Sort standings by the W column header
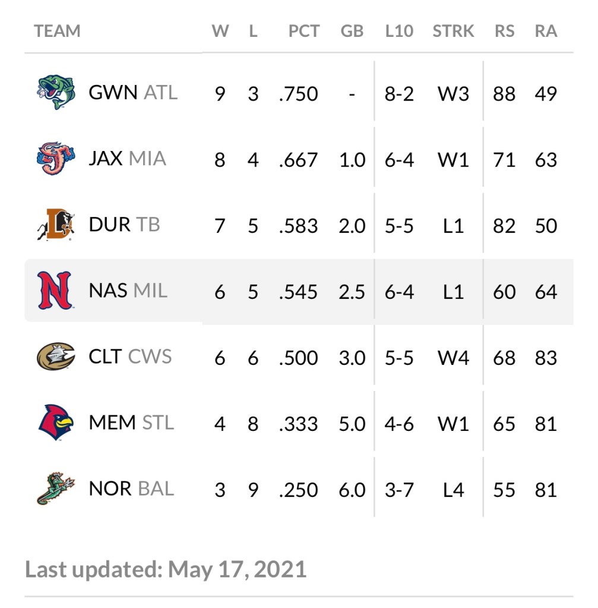The height and width of the screenshot is (608, 598). coord(220,31)
